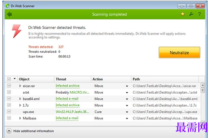Uncheck the upx.exe row checkbox
This screenshot has width=214, height=138.
pyautogui.click(x=9, y=112)
